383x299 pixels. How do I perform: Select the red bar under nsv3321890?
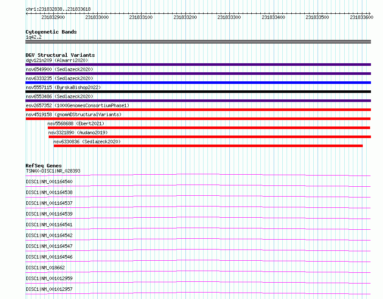[x=210, y=137]
